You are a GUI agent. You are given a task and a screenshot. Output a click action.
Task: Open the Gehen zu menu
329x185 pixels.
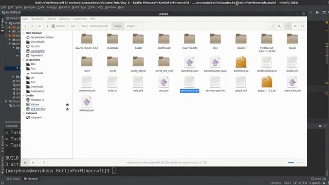pyautogui.click(x=64, y=19)
